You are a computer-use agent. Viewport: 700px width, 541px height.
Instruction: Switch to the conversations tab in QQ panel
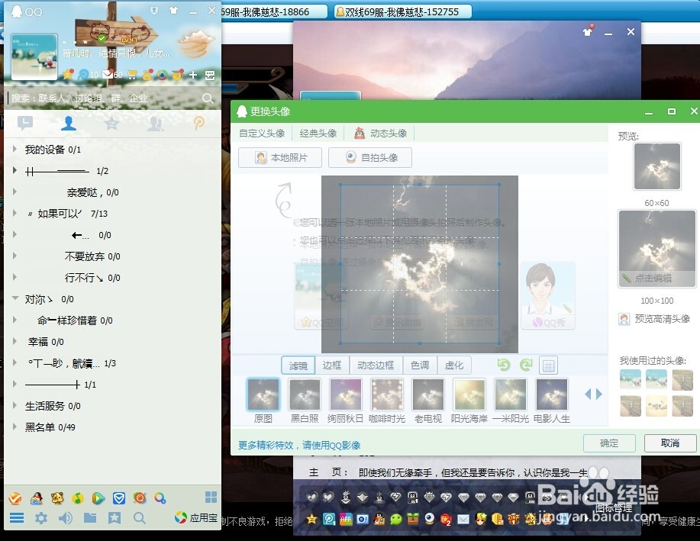pos(25,123)
